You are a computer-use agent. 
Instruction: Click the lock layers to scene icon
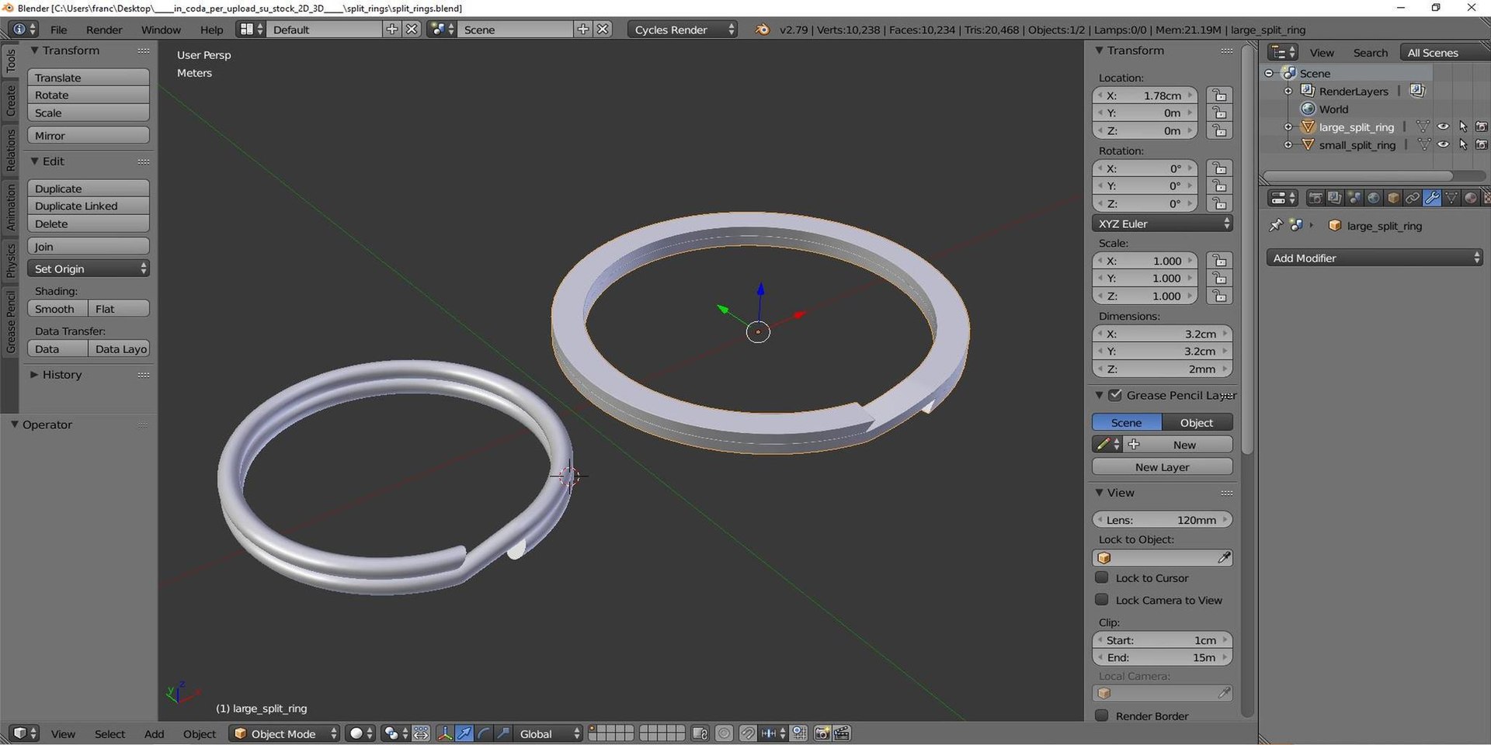700,733
